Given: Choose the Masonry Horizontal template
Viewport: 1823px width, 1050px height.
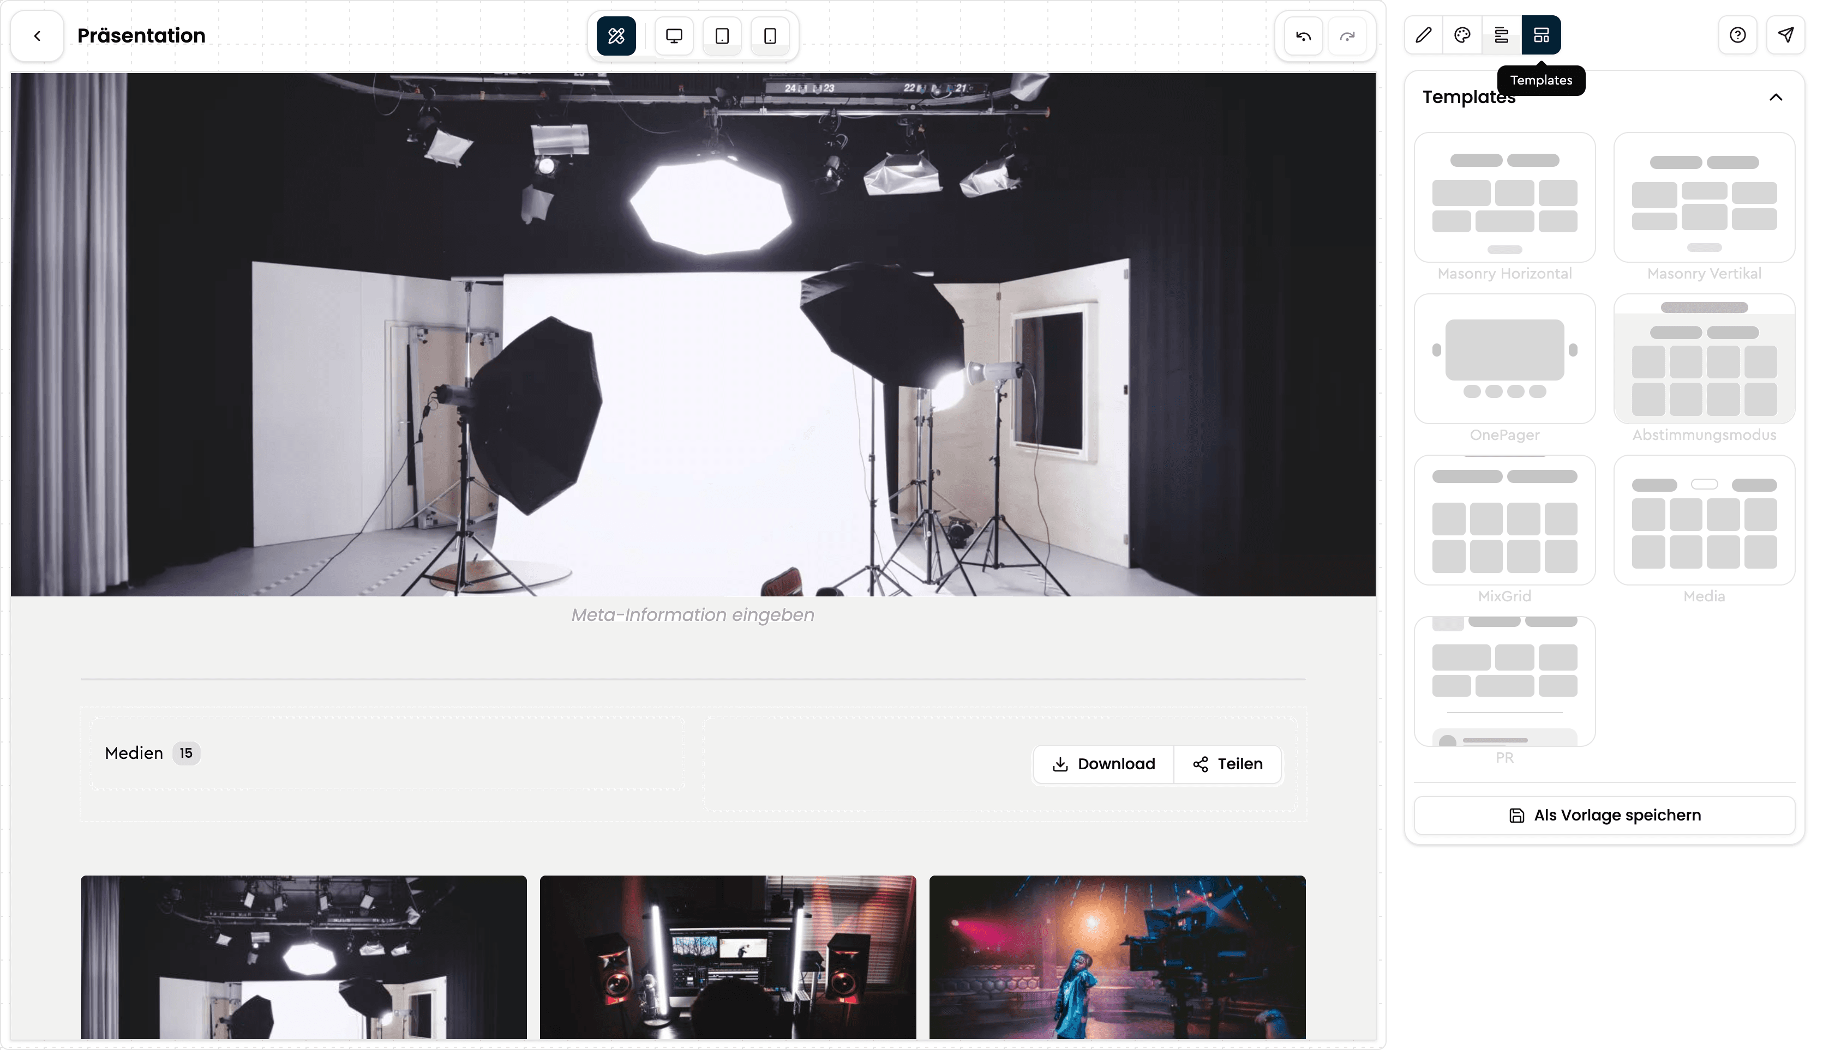Looking at the screenshot, I should [x=1504, y=207].
